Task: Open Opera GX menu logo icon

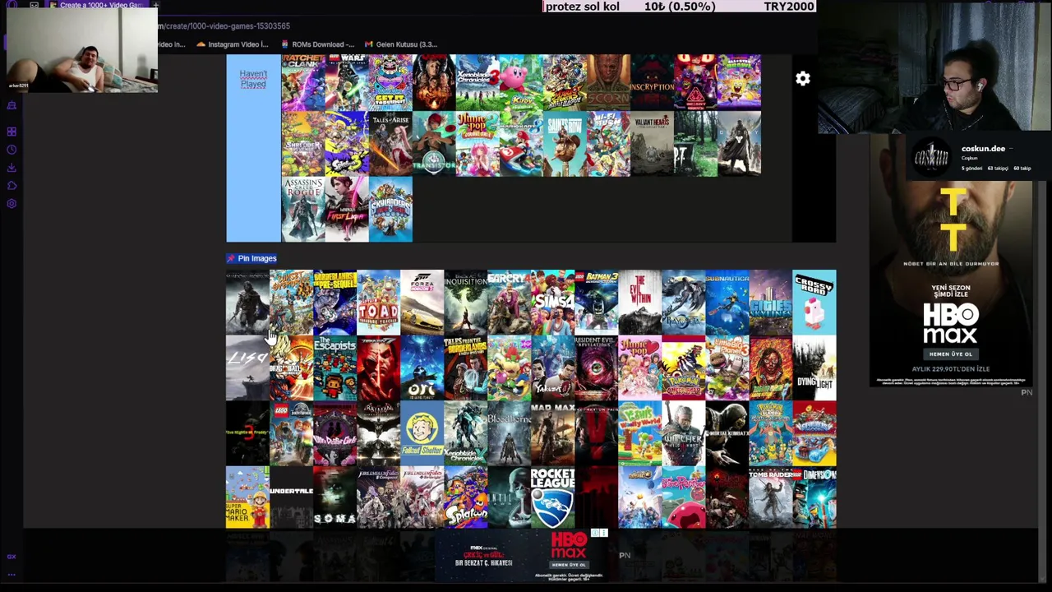Action: click(x=12, y=5)
